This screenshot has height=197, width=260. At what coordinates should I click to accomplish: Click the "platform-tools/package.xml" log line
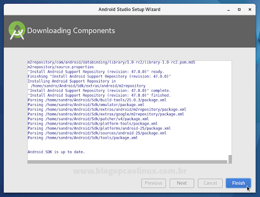click(93, 124)
